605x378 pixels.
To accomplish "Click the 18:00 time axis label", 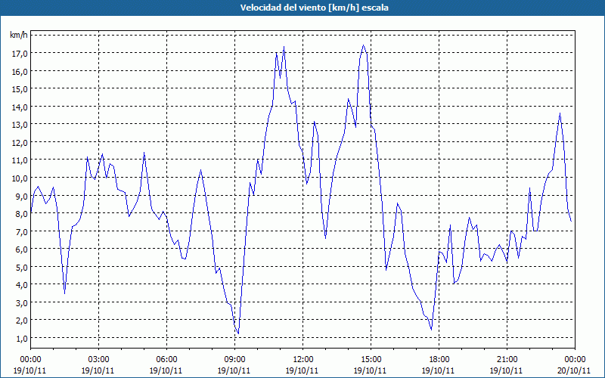I will (x=439, y=360).
